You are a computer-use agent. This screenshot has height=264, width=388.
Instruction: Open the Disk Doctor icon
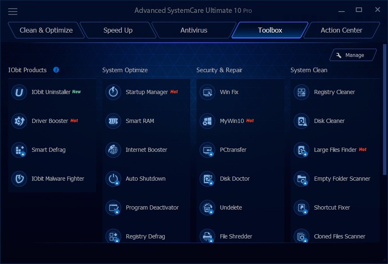[x=207, y=179]
